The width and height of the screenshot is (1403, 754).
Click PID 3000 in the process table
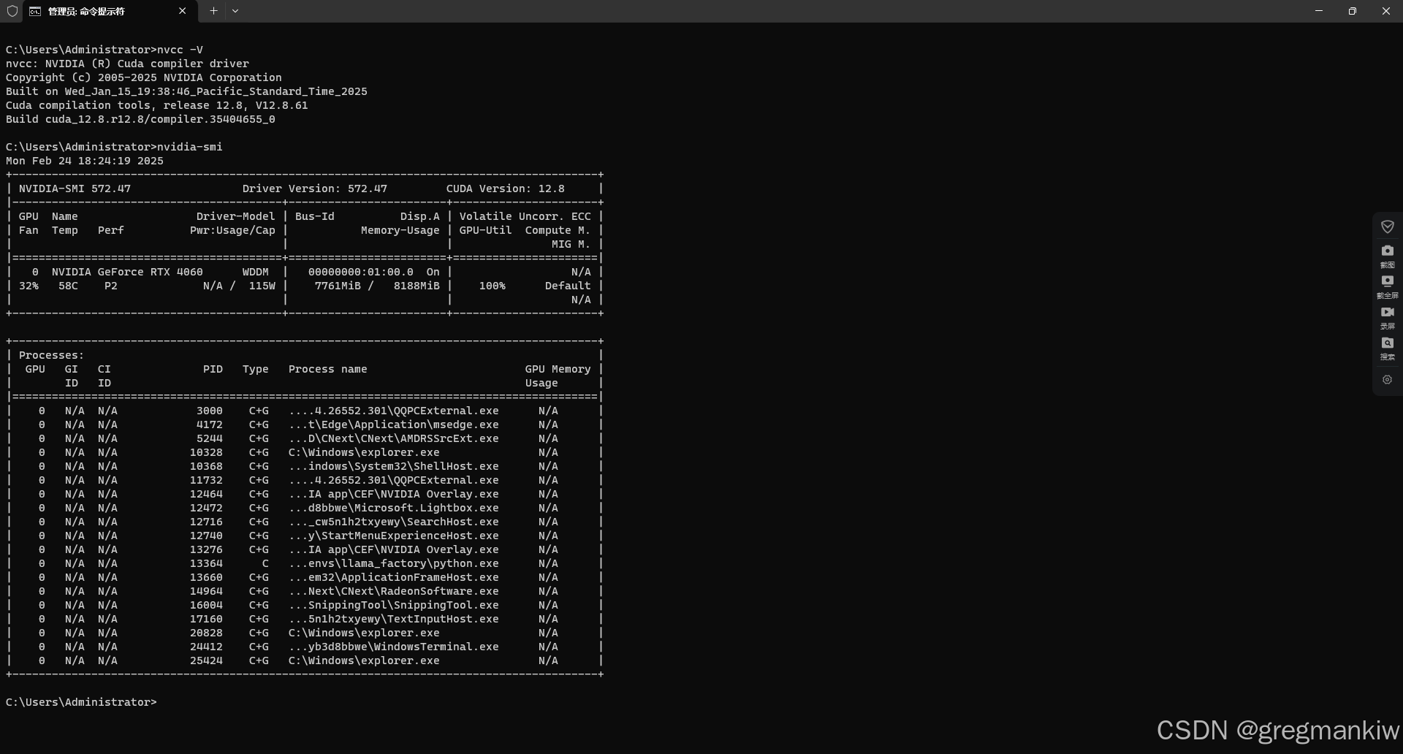pos(210,411)
